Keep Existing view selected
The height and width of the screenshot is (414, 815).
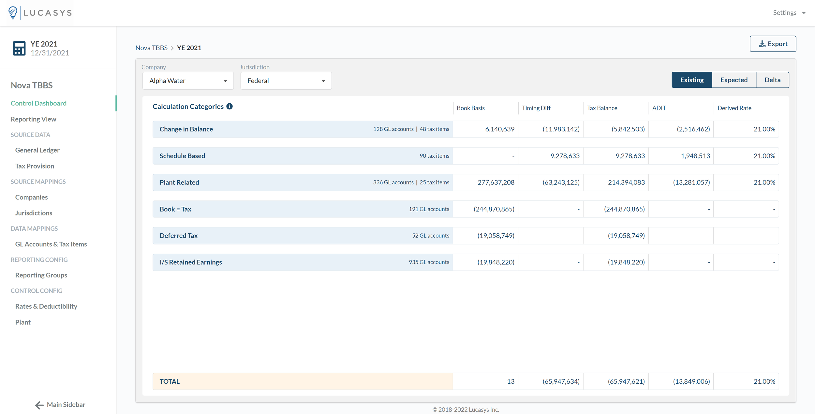point(691,80)
